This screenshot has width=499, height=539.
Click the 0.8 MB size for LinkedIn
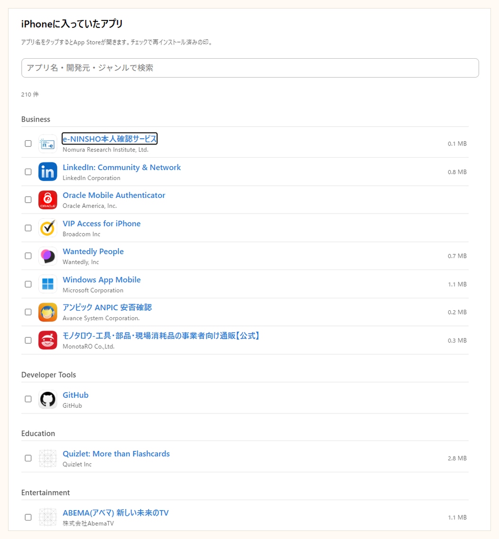[457, 172]
